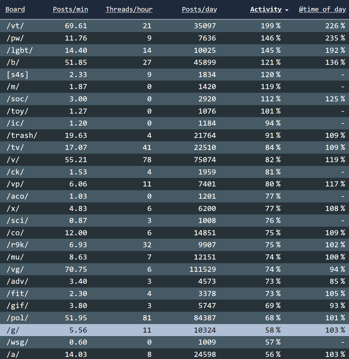Select the /trash/ board name

point(22,135)
